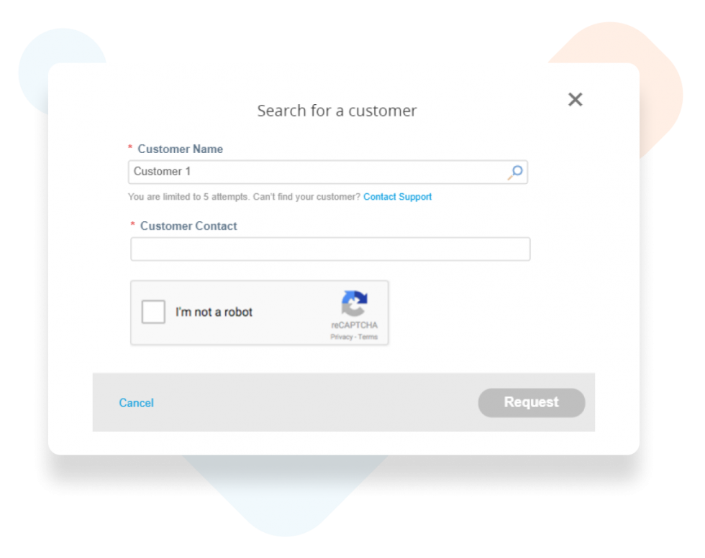Viewport: 705px width, 558px height.
Task: Check the I'm not a robot checkbox
Action: coord(153,312)
